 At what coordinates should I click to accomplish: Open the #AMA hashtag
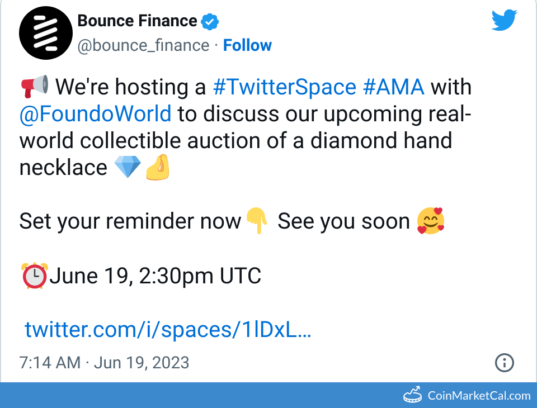click(x=393, y=87)
